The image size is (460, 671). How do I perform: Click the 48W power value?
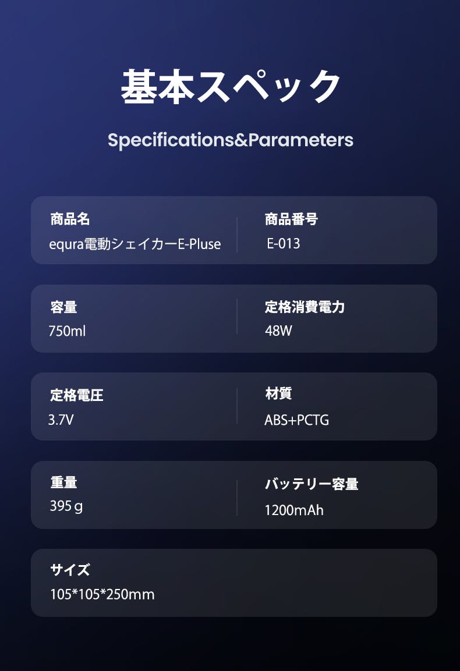coord(278,331)
